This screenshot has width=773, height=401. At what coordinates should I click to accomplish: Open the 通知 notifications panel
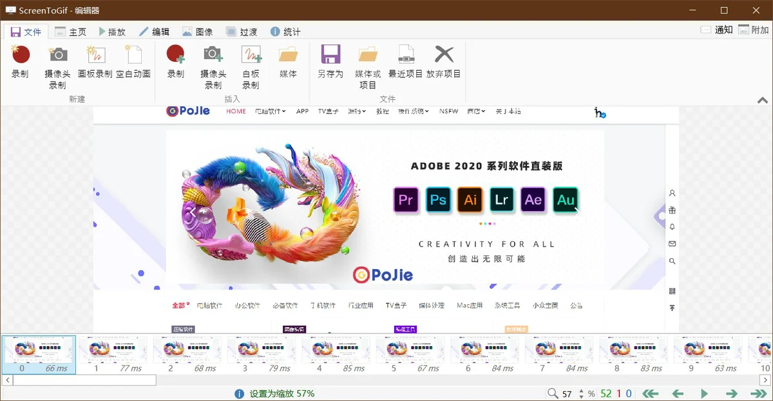pos(716,30)
